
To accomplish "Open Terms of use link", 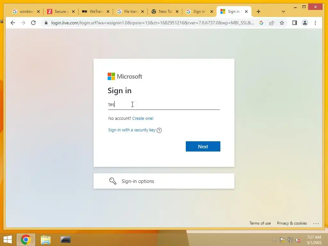I will [260, 223].
